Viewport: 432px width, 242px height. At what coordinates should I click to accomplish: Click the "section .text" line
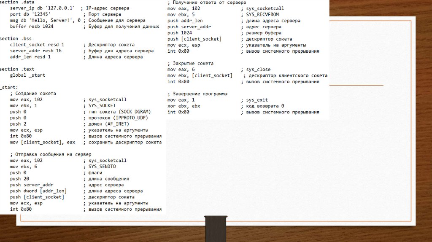pos(17,69)
